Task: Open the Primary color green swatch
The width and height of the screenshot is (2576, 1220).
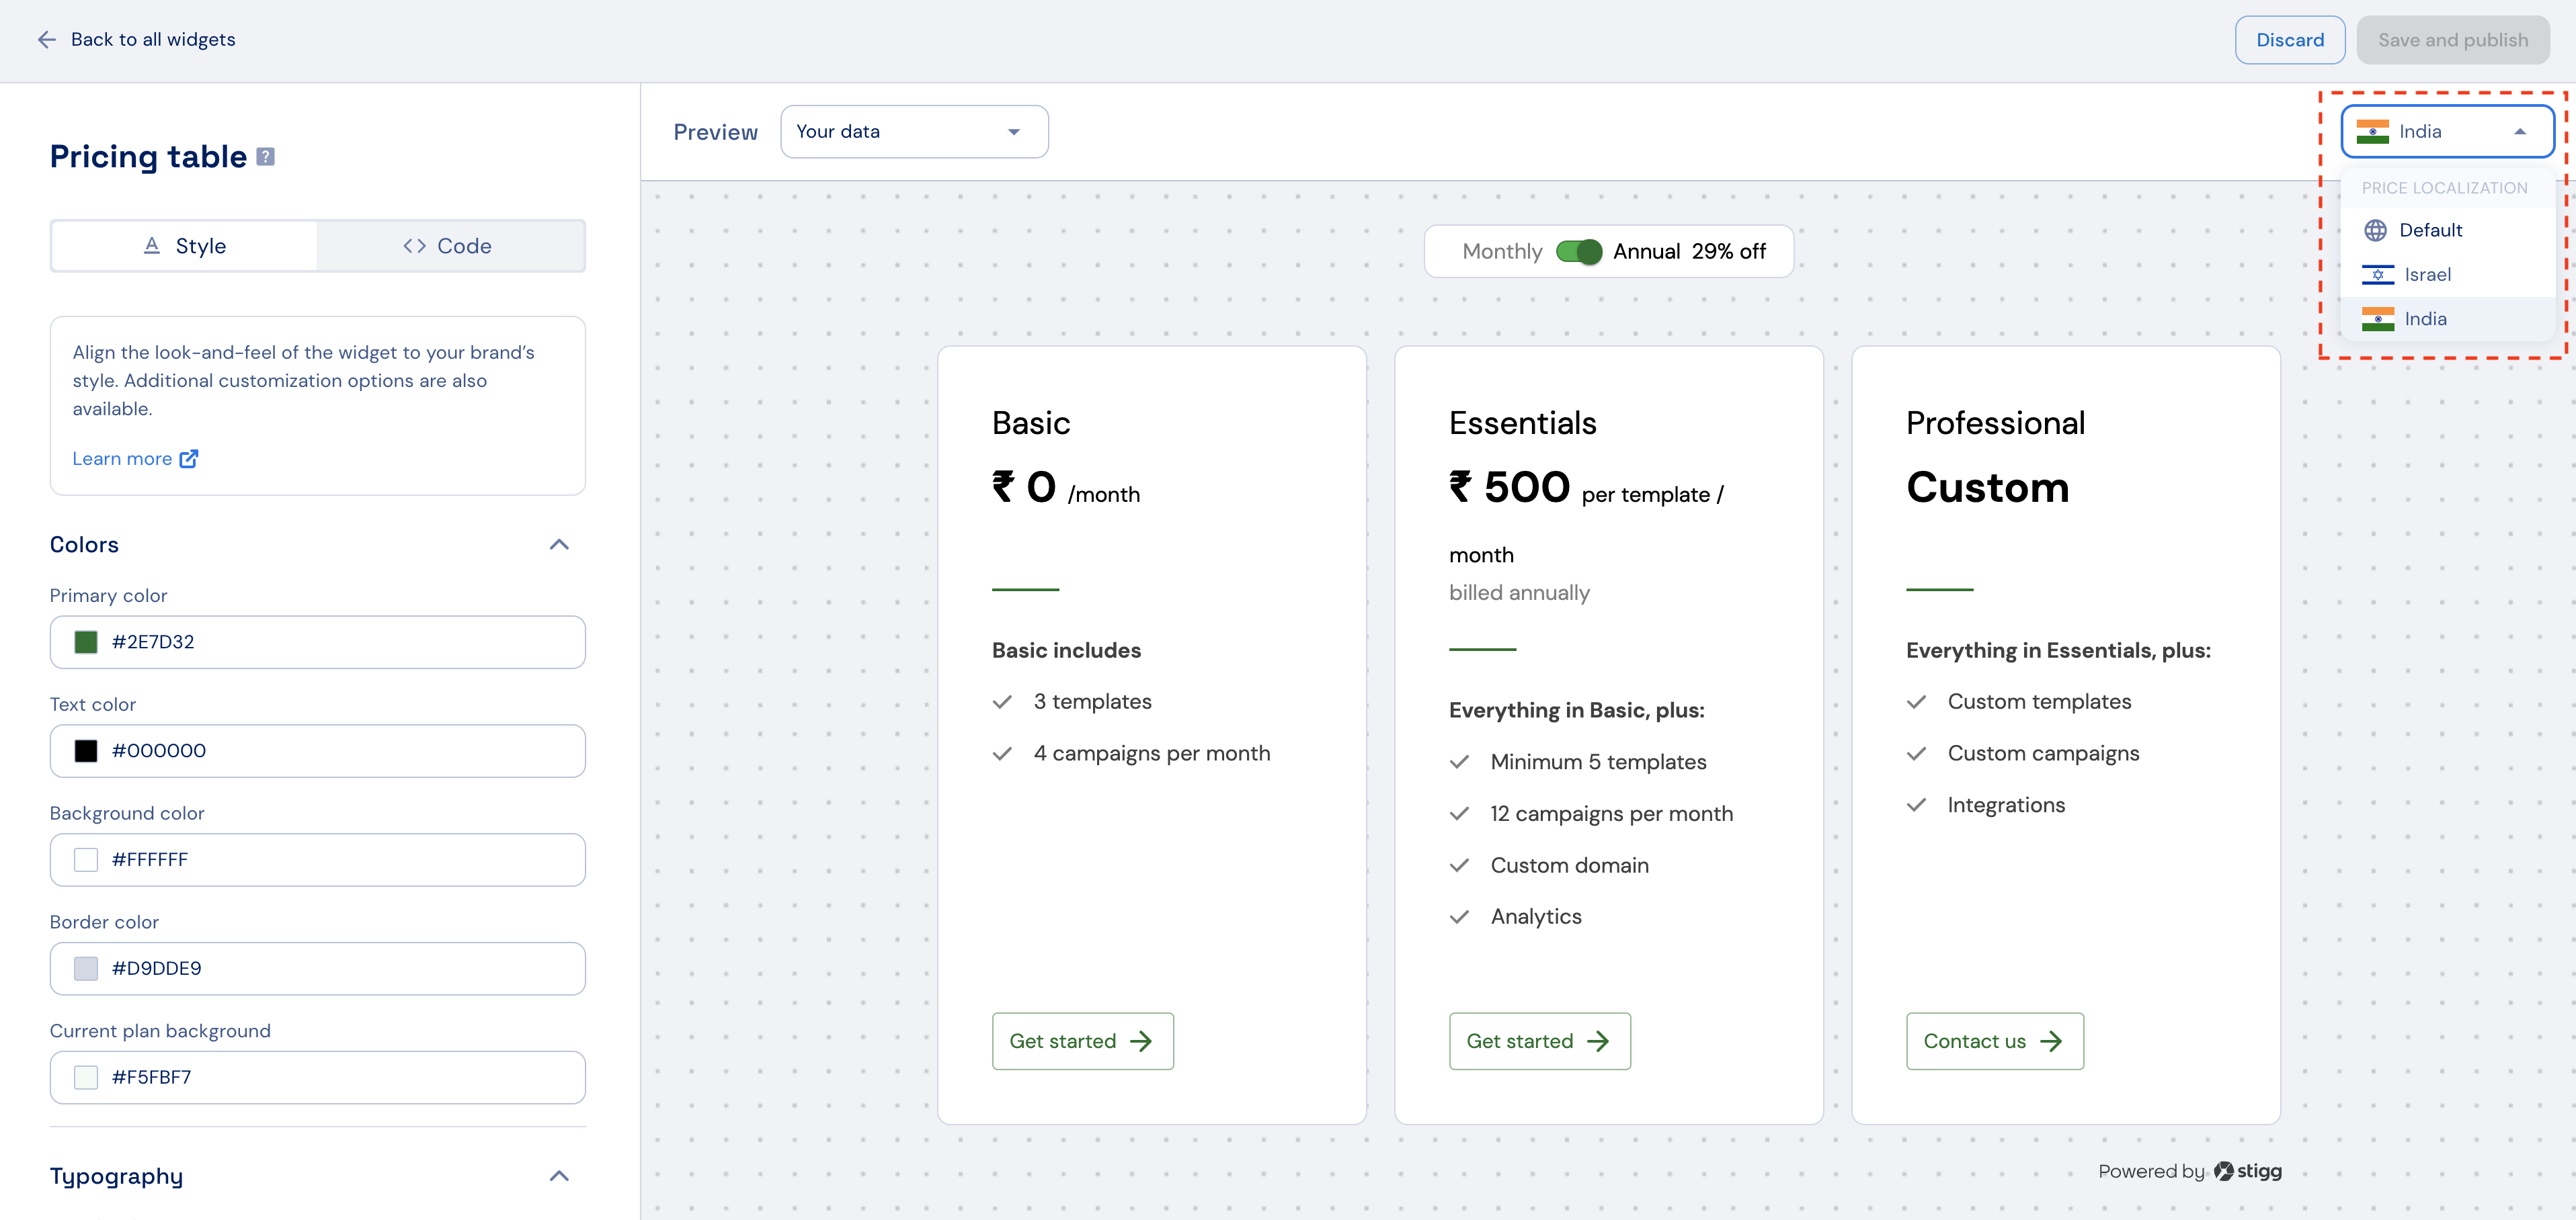Action: 86,642
